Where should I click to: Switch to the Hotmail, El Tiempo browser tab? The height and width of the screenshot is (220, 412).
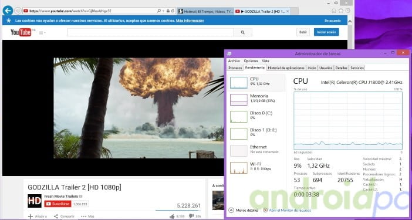pyautogui.click(x=205, y=11)
